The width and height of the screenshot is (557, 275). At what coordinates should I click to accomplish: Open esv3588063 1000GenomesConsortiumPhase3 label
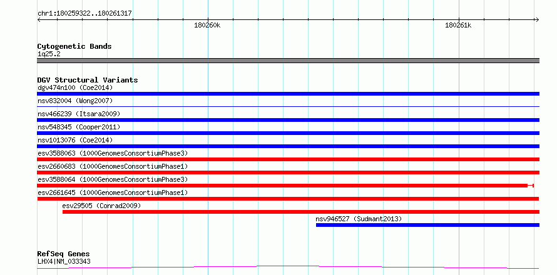click(113, 153)
